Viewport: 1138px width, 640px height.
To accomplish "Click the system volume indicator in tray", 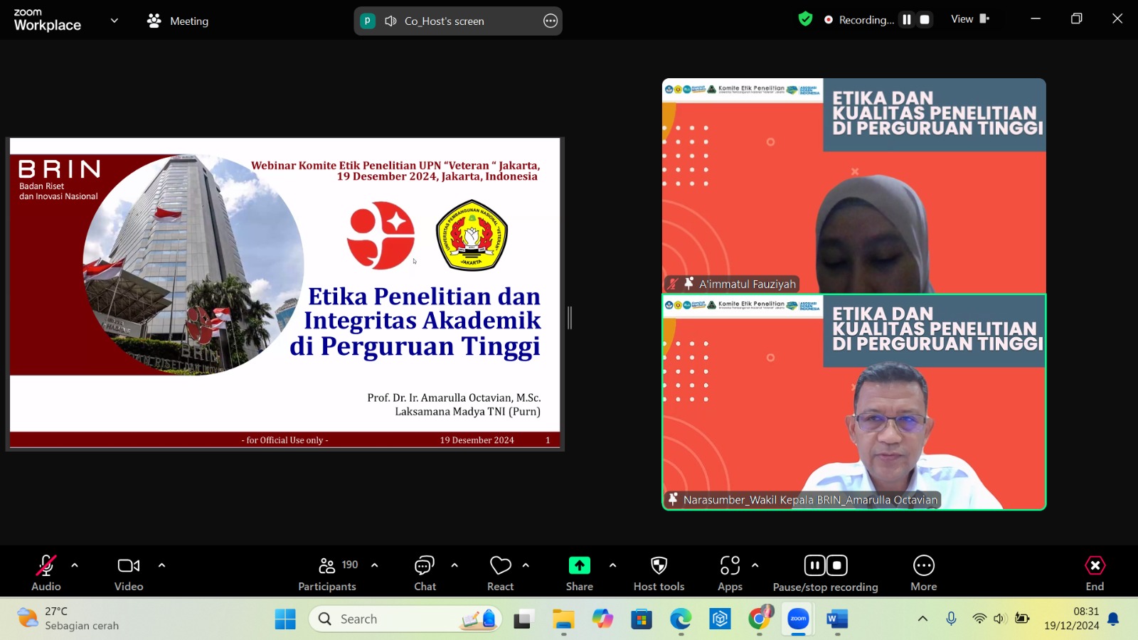I will click(999, 619).
